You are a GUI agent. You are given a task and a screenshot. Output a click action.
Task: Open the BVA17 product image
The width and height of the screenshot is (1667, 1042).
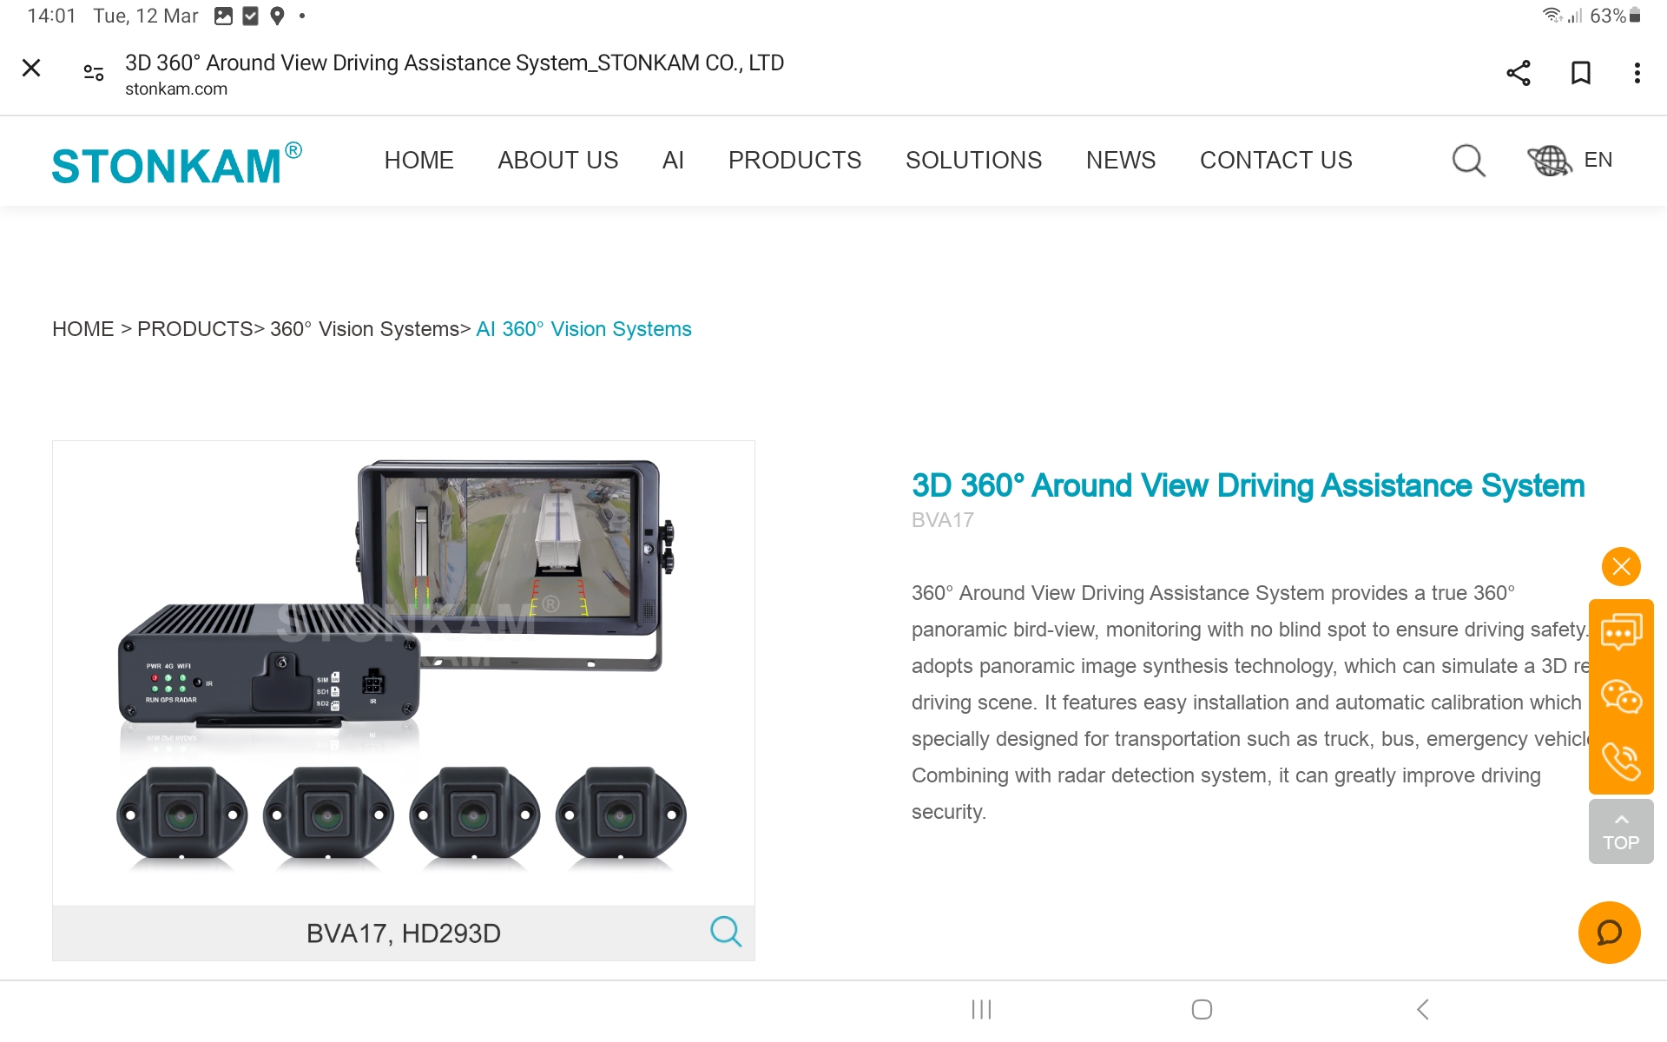pyautogui.click(x=404, y=673)
